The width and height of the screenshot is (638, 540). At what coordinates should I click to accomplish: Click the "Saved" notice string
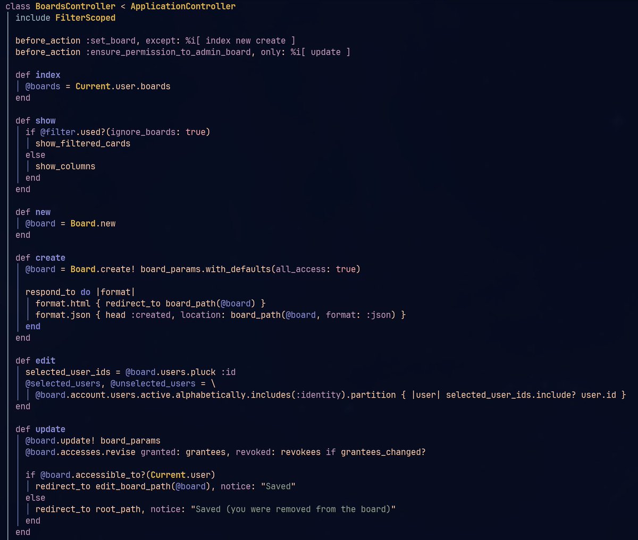[x=278, y=486]
